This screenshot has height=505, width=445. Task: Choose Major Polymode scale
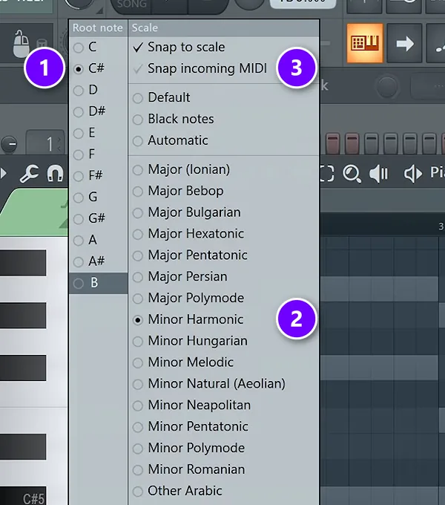pos(223,299)
